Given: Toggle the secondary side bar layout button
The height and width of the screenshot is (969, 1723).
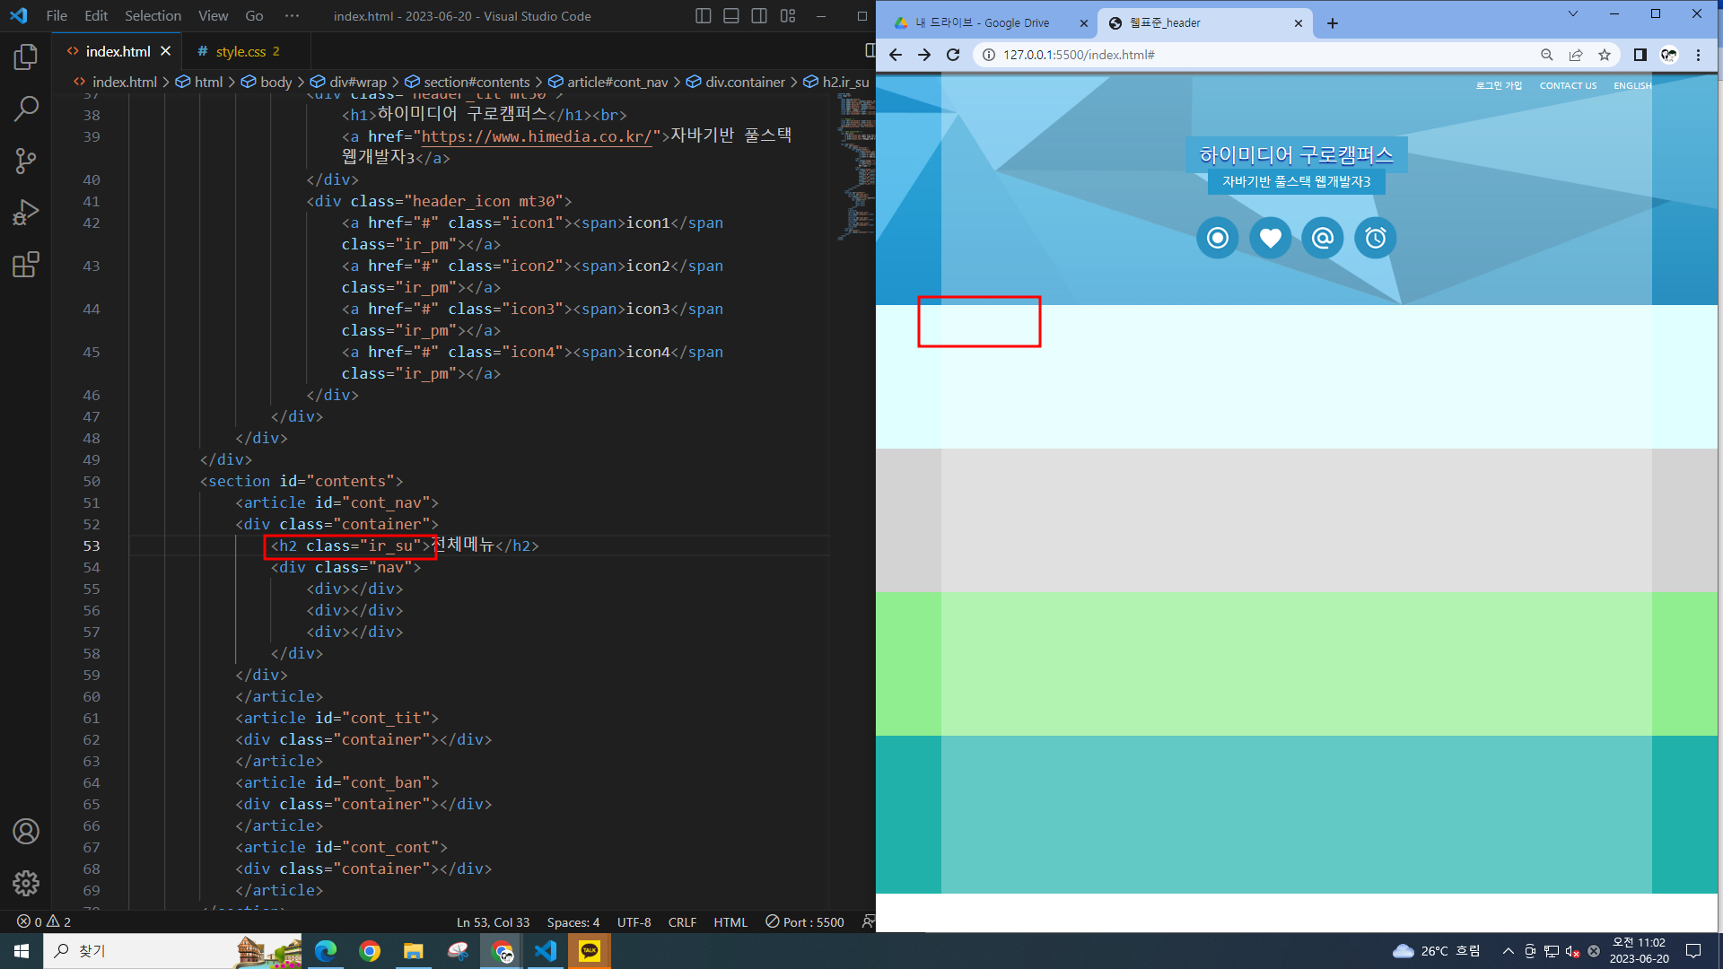Looking at the screenshot, I should (x=759, y=16).
